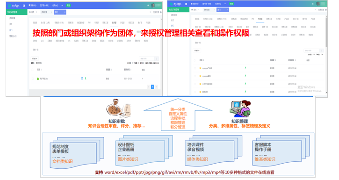Click the 新建文件 button, right screenshot
Image resolution: width=339 pixels, height=180 pixels.
[x=197, y=50]
